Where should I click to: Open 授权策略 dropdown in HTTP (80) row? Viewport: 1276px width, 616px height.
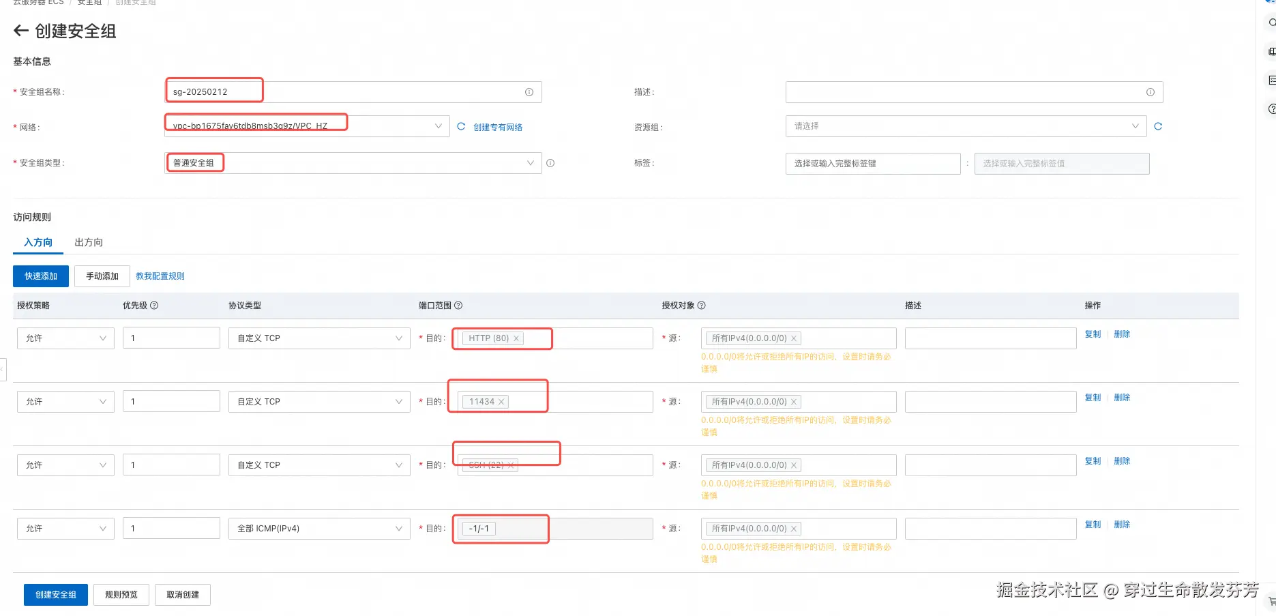65,338
